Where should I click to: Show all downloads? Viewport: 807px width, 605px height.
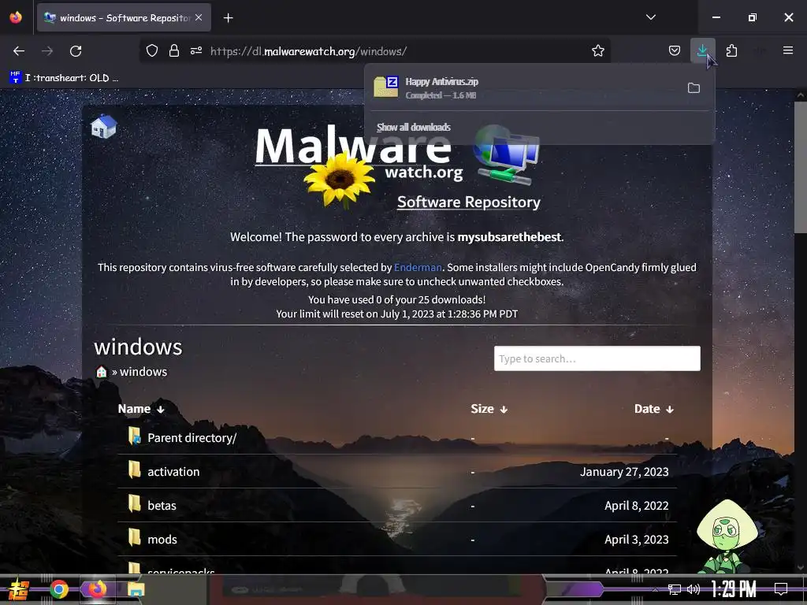pos(413,127)
